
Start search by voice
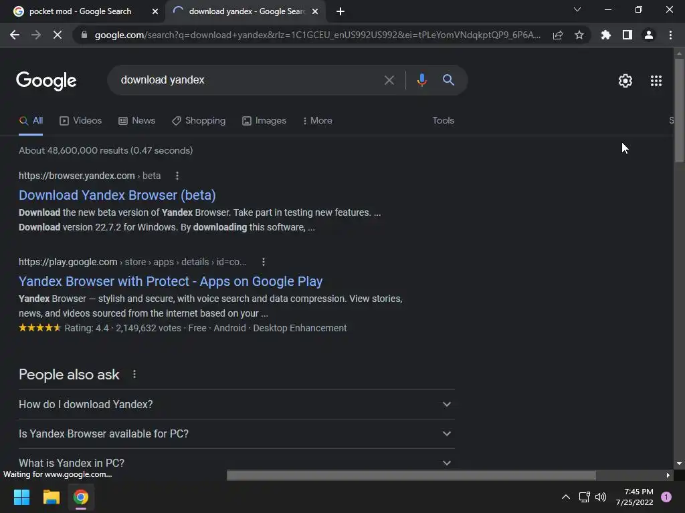tap(421, 80)
